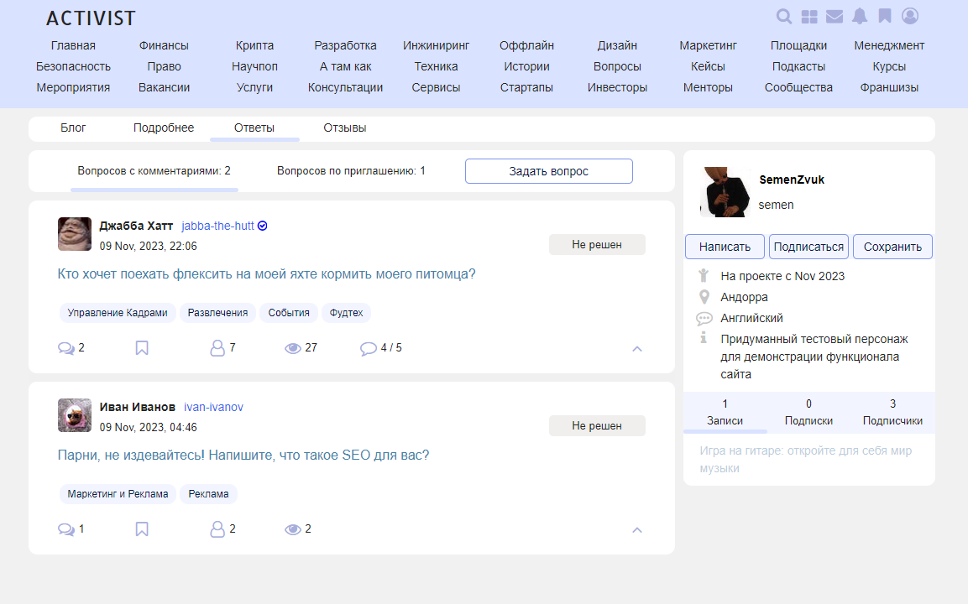Collapse the Ivan Ivanov question card
This screenshot has height=604, width=968.
coord(637,530)
